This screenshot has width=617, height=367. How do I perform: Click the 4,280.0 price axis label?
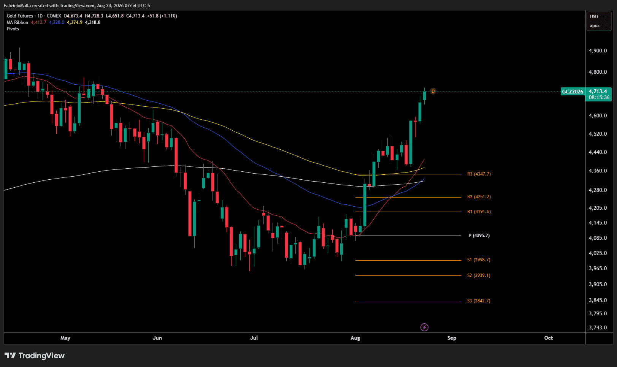tap(598, 190)
